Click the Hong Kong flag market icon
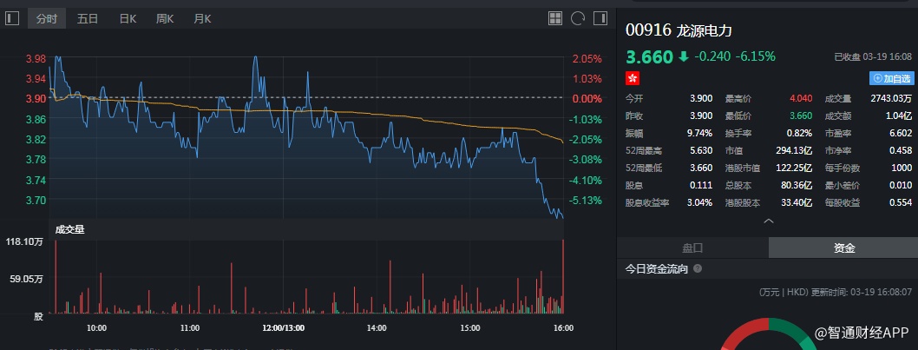Viewport: 918px width, 350px height. pos(633,78)
